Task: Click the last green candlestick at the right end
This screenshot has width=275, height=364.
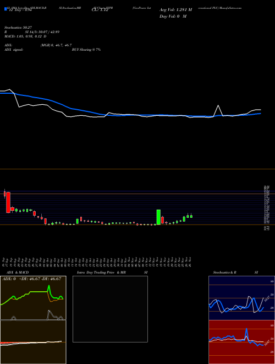Action: [x=191, y=216]
